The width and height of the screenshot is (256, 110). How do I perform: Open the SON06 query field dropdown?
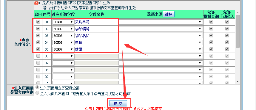pos(63,43)
